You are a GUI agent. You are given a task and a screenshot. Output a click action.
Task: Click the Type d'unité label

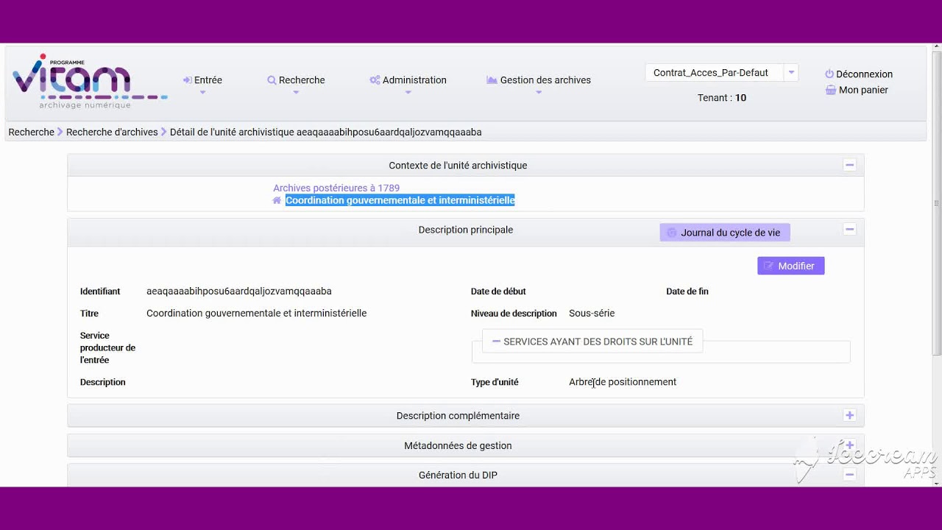[x=495, y=382]
